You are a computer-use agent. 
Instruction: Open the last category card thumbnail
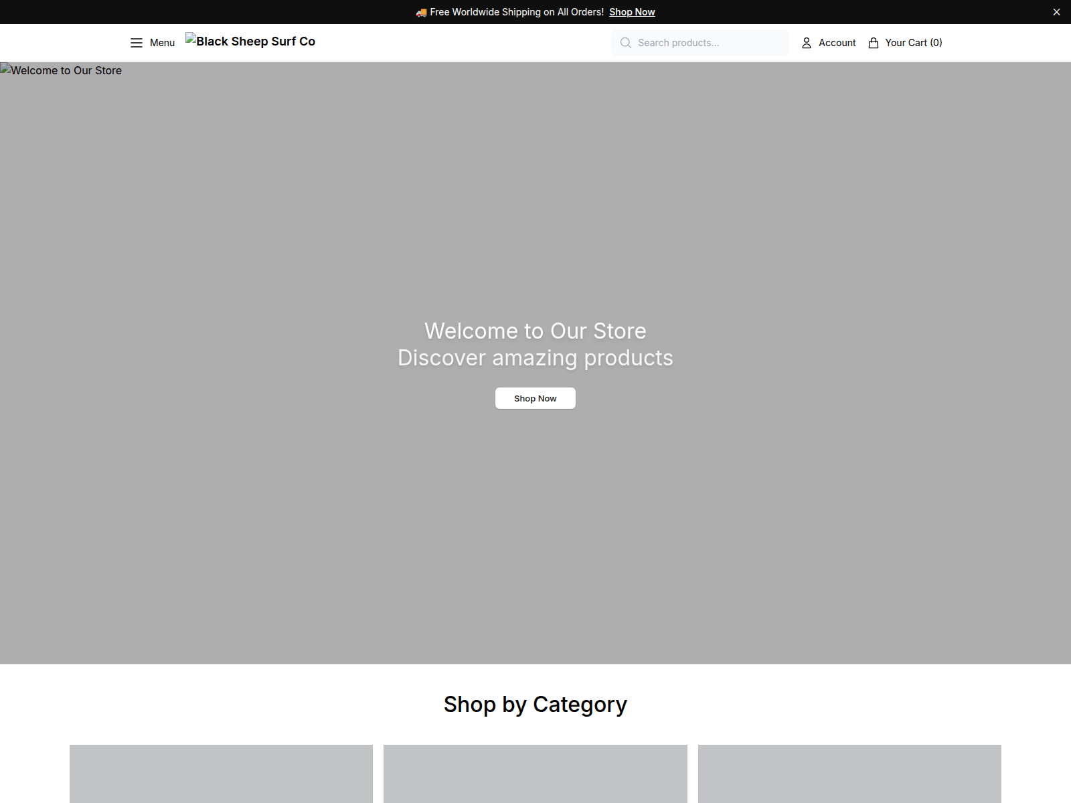[849, 774]
